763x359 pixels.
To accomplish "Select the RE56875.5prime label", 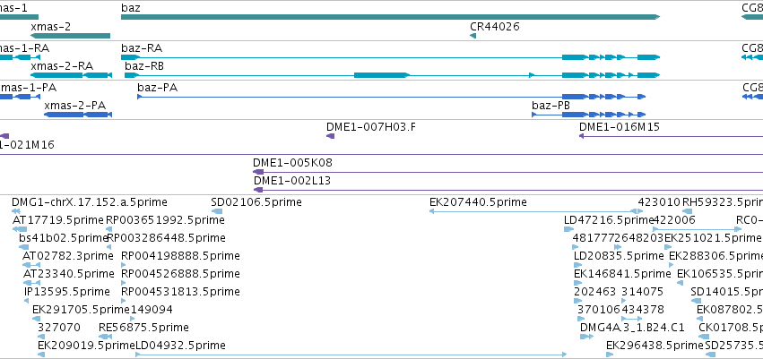I will tap(143, 328).
